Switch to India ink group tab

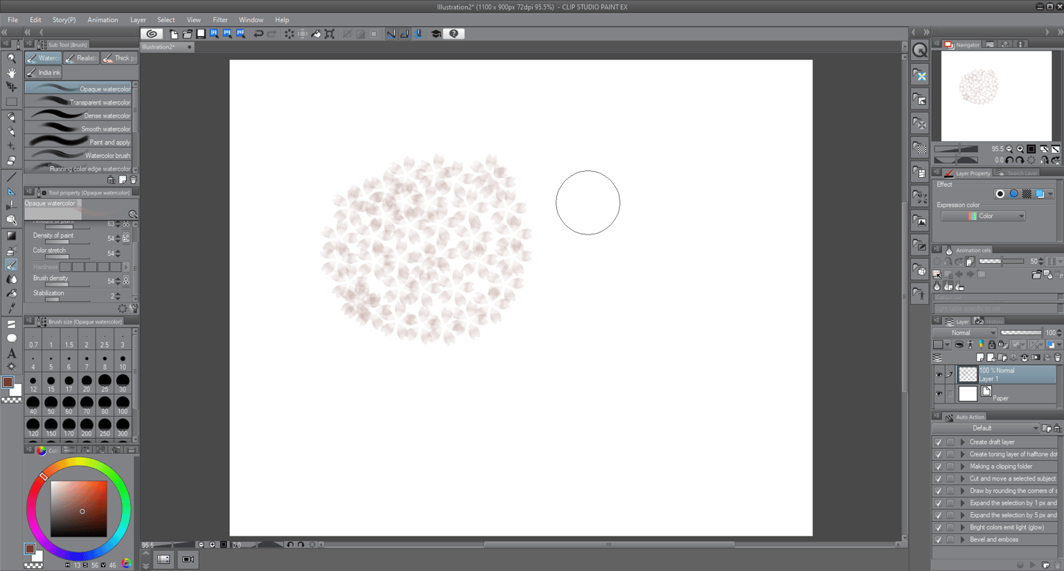click(x=44, y=73)
